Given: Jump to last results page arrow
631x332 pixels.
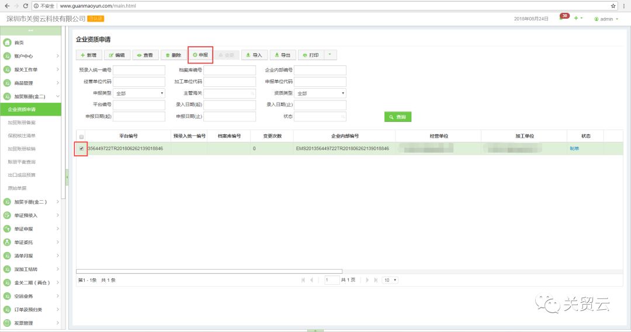Looking at the screenshot, I should coord(376,279).
